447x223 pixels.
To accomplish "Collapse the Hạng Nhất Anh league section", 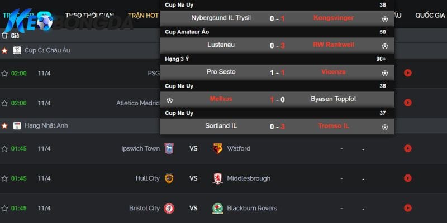I will [46, 125].
